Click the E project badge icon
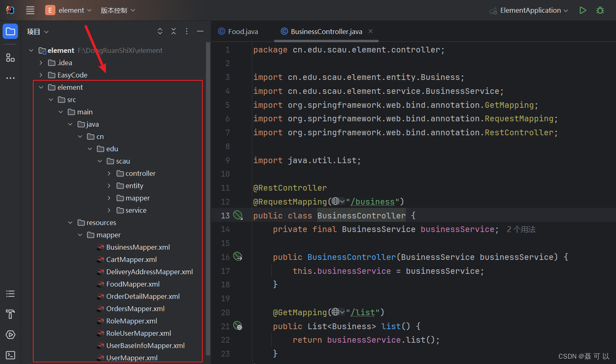 point(50,10)
